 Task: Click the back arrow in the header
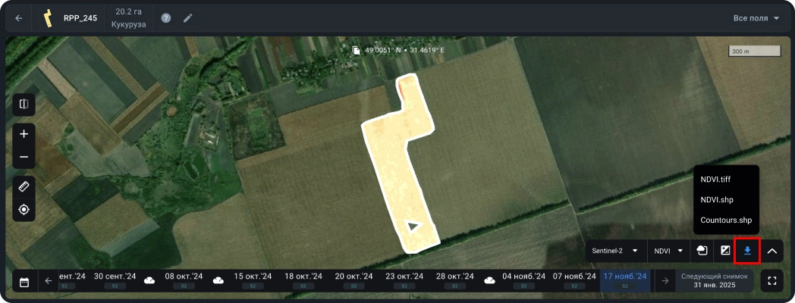[x=19, y=18]
